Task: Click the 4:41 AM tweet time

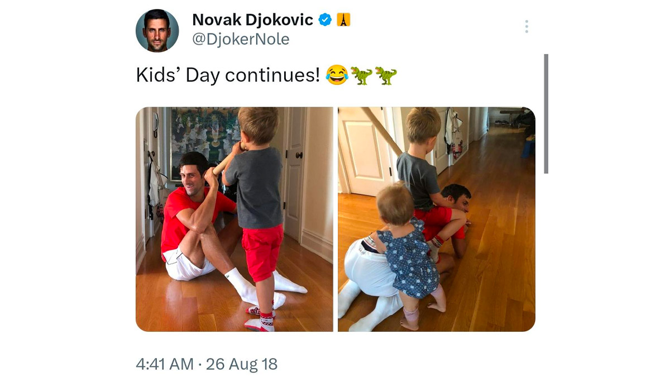Action: coord(165,365)
